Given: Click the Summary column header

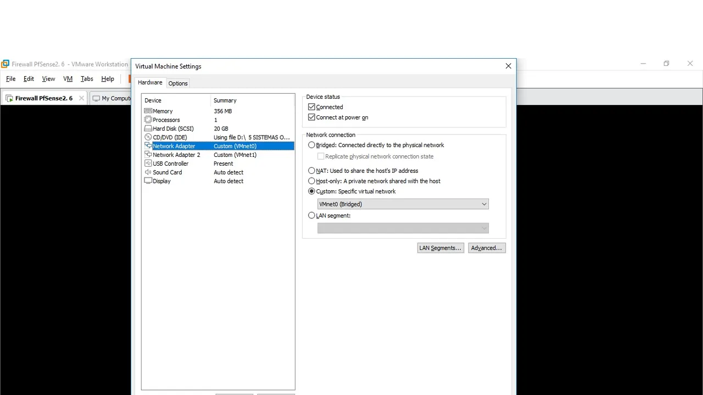Looking at the screenshot, I should point(253,100).
